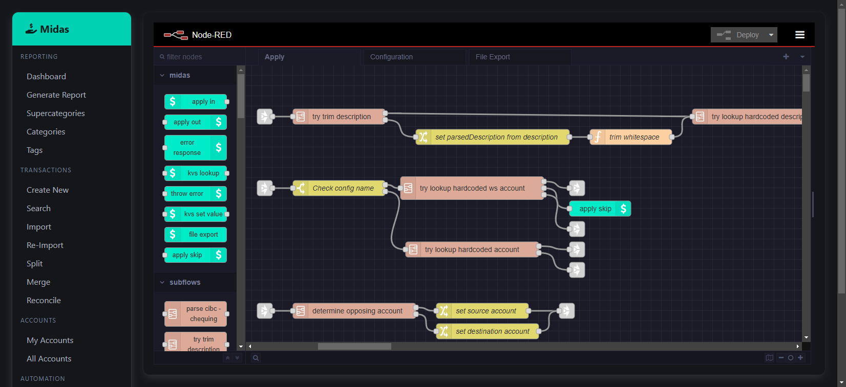The image size is (846, 387).
Task: Go to Categories page
Action: (46, 131)
